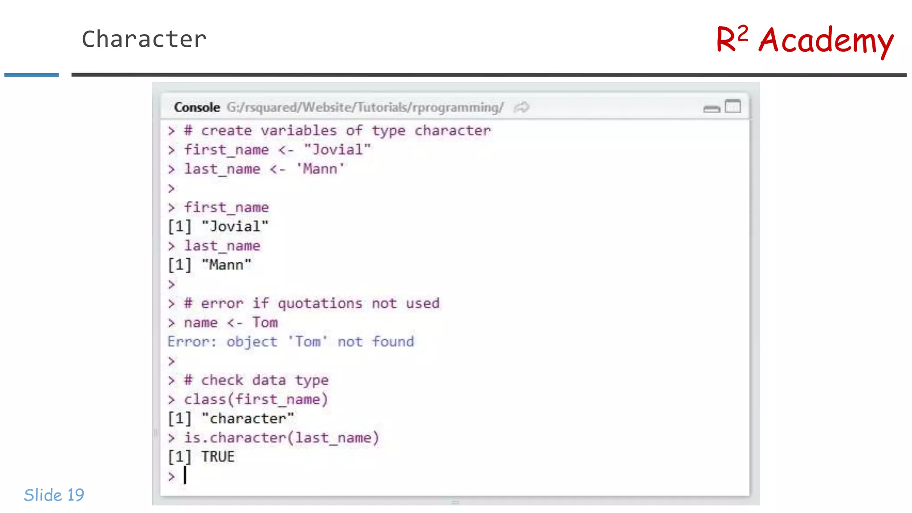Click the R² Academy logo
Image resolution: width=912 pixels, height=513 pixels.
click(x=804, y=40)
